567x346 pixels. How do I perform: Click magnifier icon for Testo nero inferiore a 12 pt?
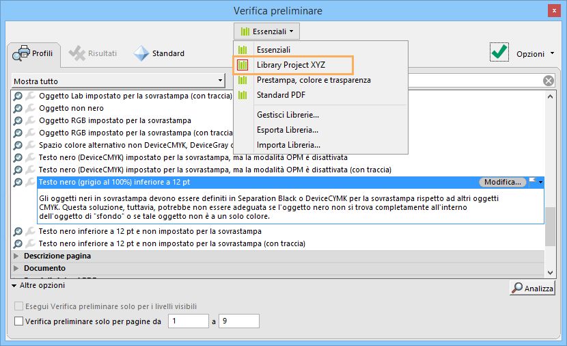18,232
